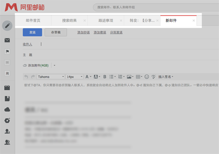Image resolution: width=219 pixels, height=154 pixels.
Task: Switch to the 搜索结果 tab
Action: (69, 21)
